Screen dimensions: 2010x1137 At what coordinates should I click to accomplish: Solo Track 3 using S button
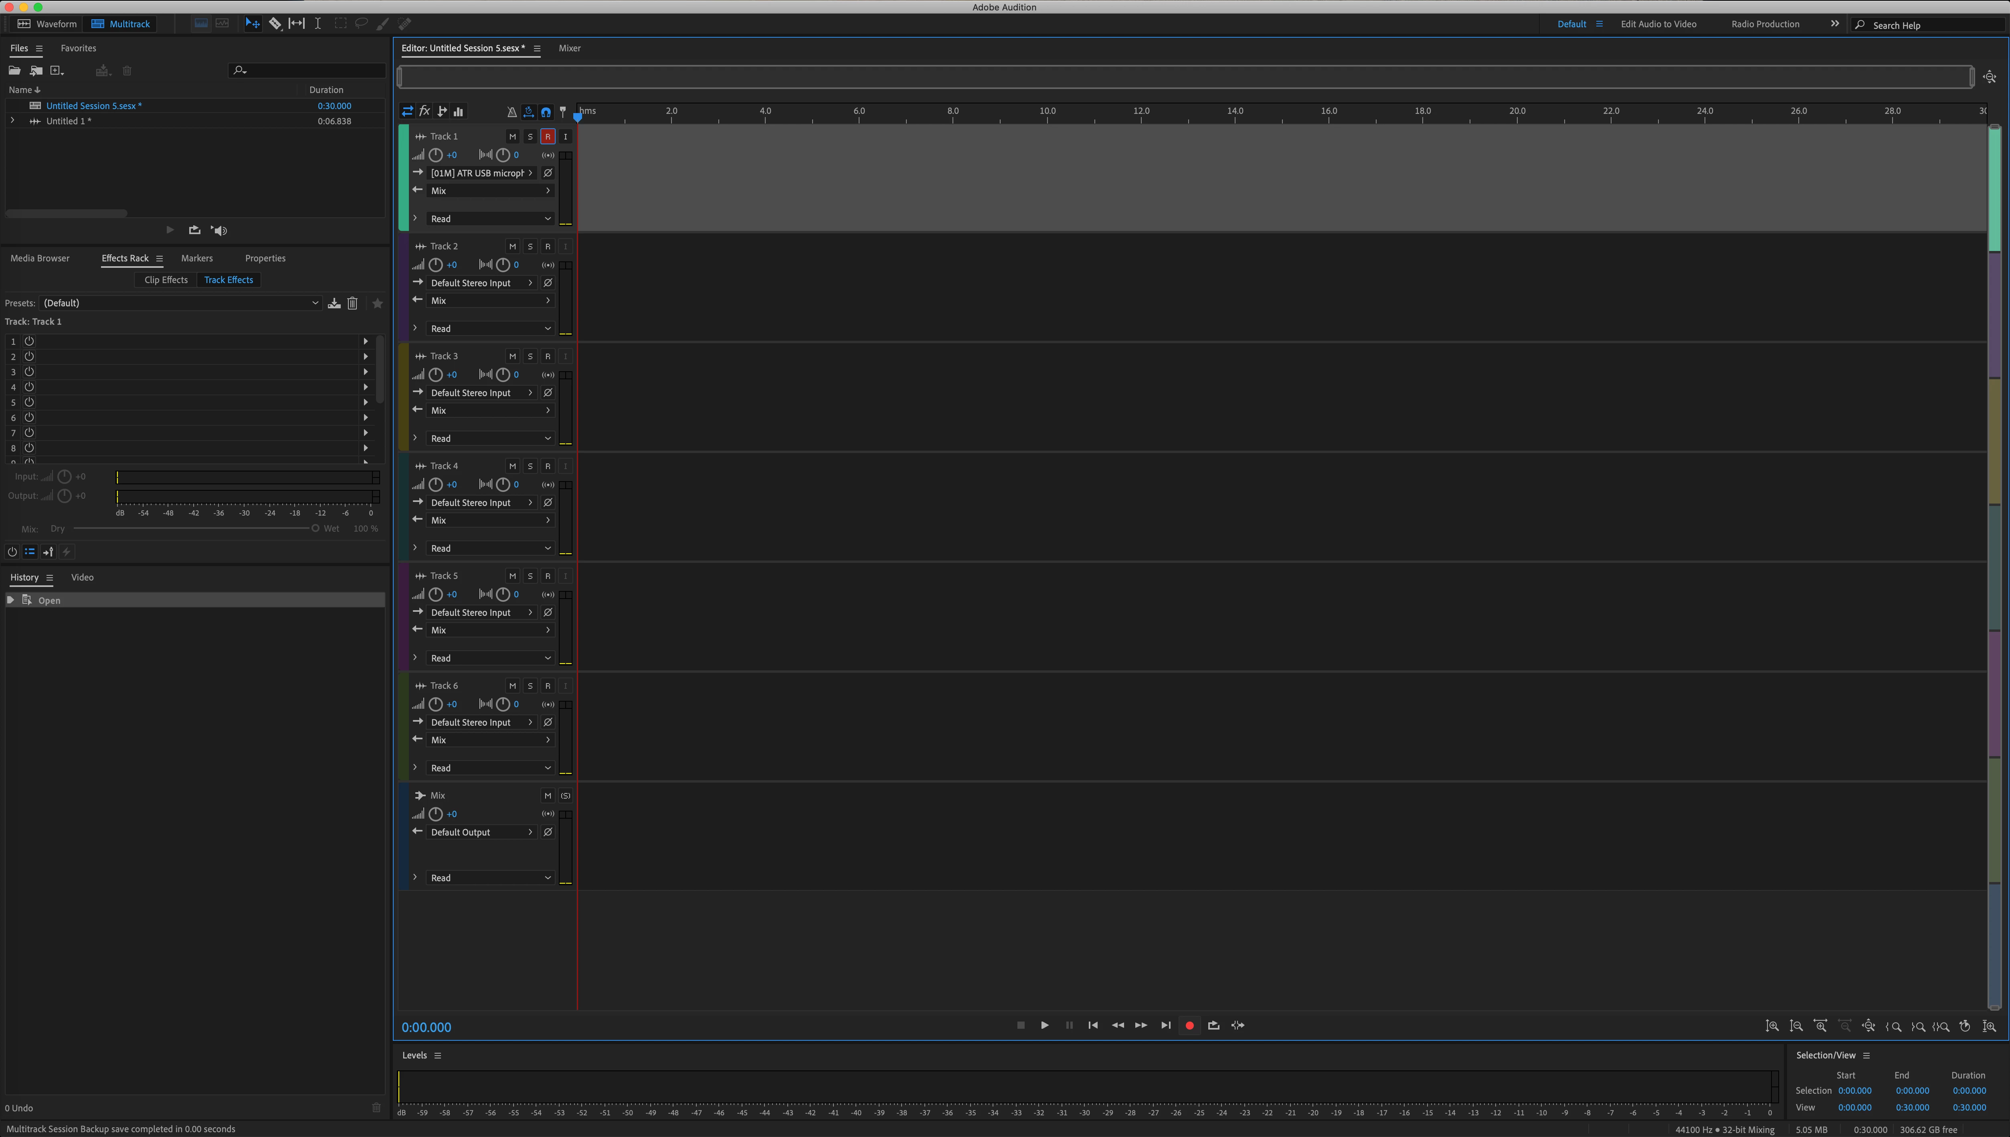(x=530, y=356)
